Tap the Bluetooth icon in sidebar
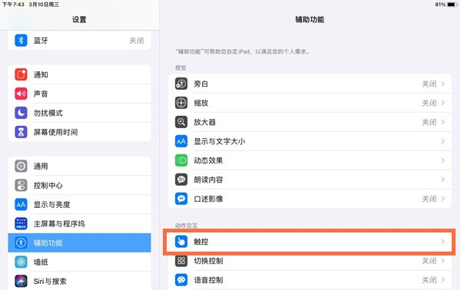 point(21,40)
